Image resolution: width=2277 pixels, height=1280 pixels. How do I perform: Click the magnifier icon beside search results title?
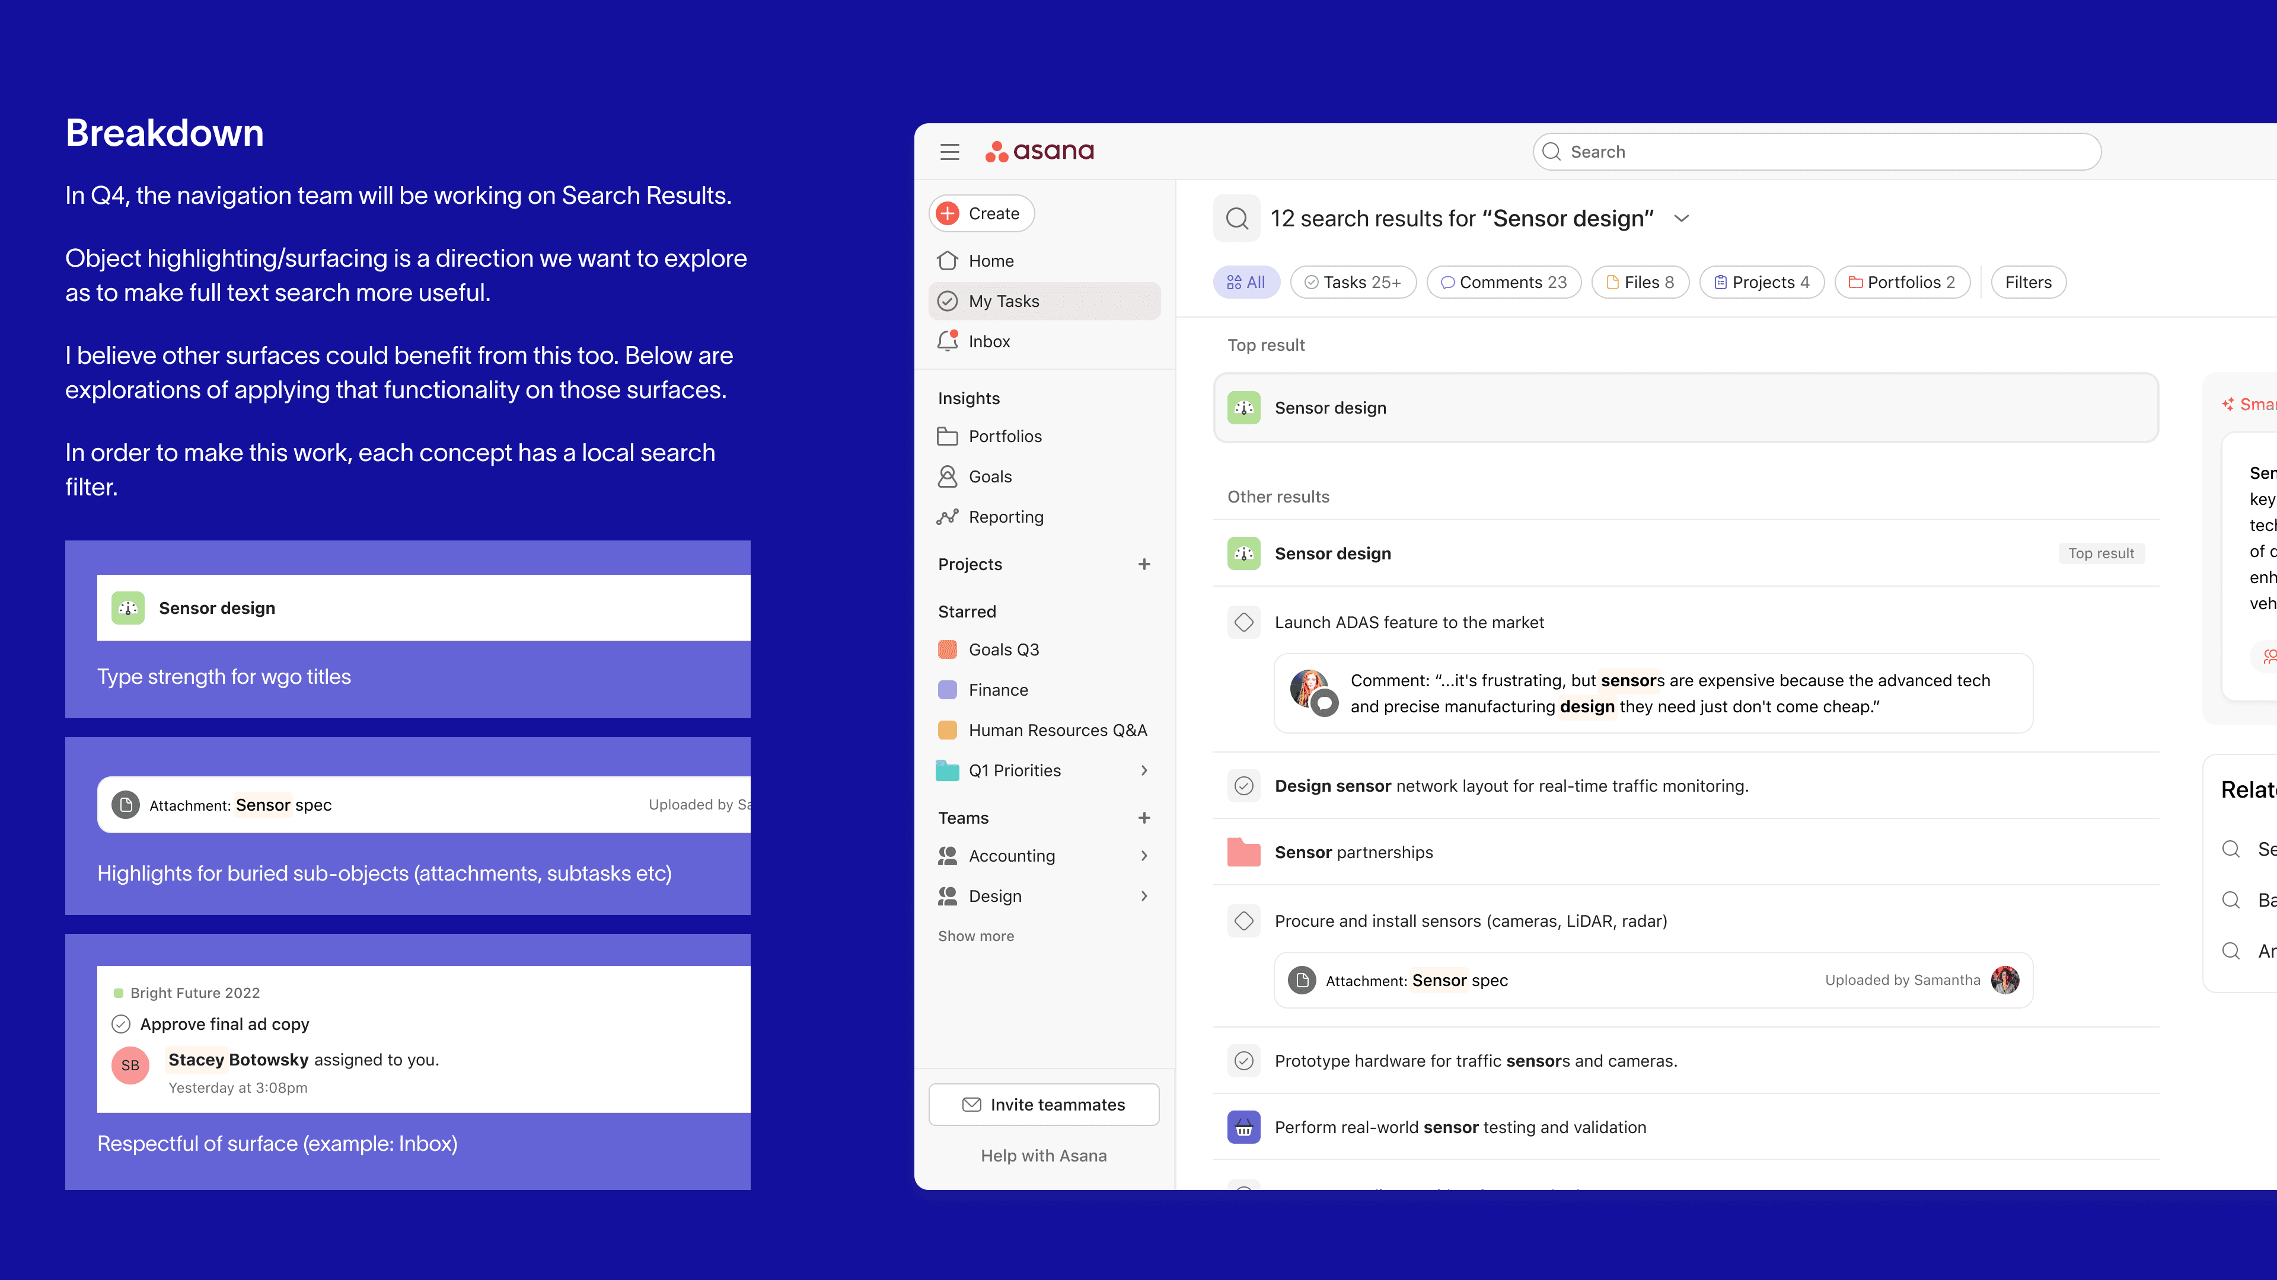tap(1236, 218)
